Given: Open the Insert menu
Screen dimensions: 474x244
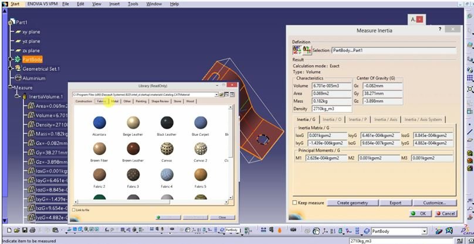Looking at the screenshot, I should coord(114,4).
